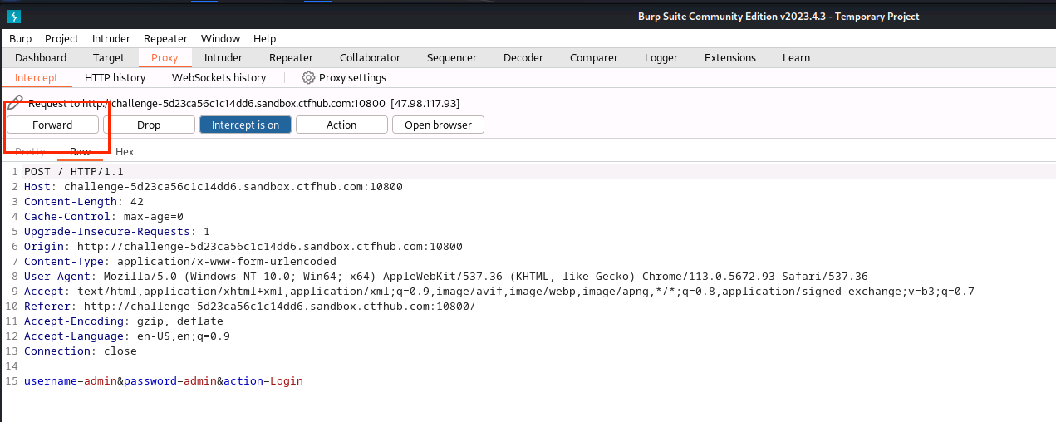Click the Accept-Encoding: gzip, deflate line
This screenshot has height=422, width=1056.
click(x=124, y=321)
